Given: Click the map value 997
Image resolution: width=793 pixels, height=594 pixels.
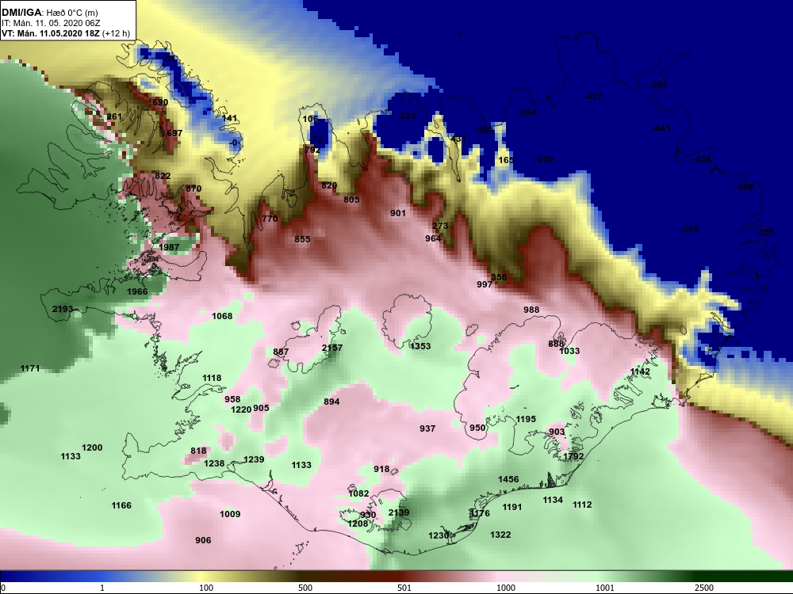Looking at the screenshot, I should pyautogui.click(x=485, y=284).
